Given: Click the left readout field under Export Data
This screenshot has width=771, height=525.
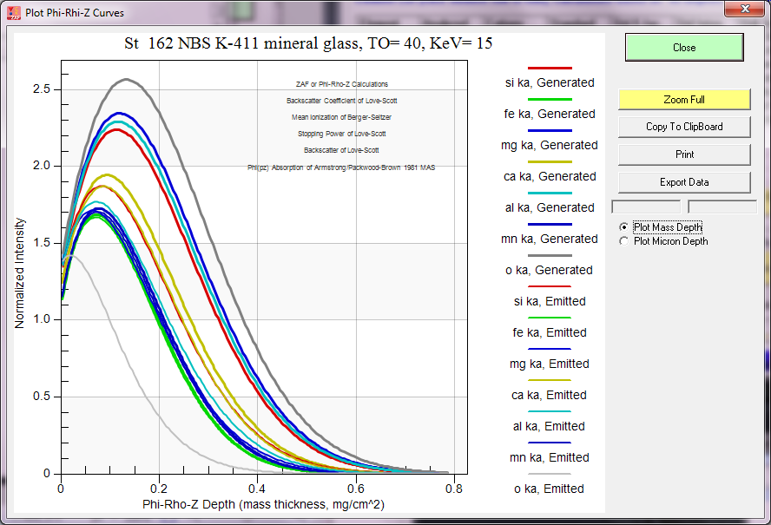Looking at the screenshot, I should click(647, 207).
